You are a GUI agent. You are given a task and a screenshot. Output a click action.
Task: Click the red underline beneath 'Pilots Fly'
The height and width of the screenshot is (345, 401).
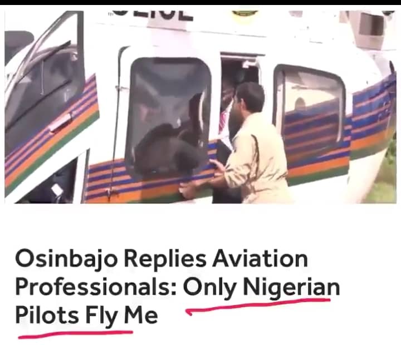point(75,334)
